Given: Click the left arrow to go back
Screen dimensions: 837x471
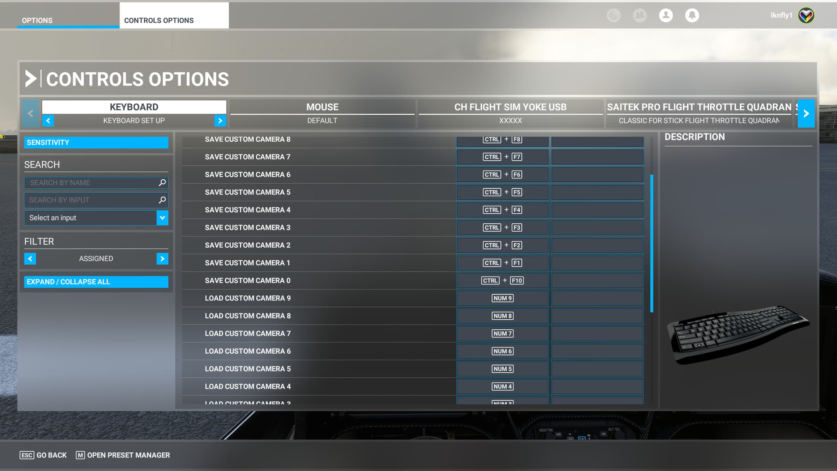Looking at the screenshot, I should click(30, 113).
